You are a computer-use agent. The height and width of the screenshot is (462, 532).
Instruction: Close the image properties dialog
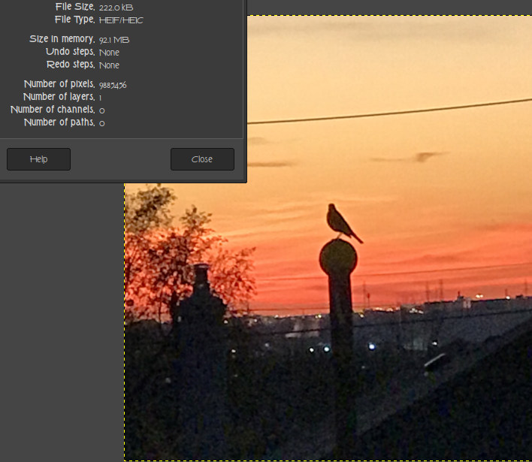202,159
